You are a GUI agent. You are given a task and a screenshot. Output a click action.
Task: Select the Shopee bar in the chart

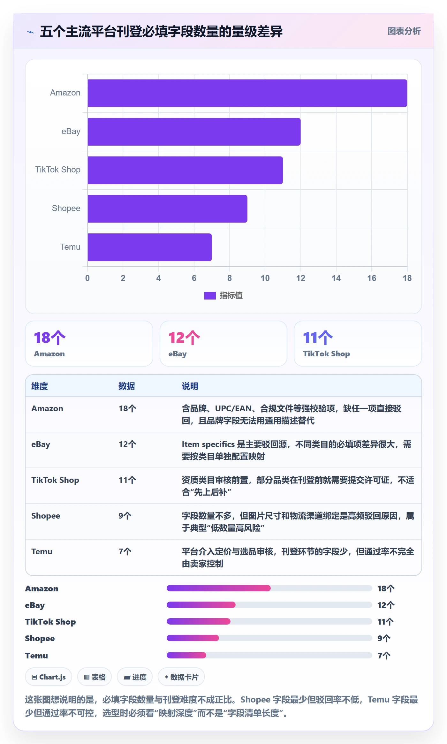coord(167,209)
